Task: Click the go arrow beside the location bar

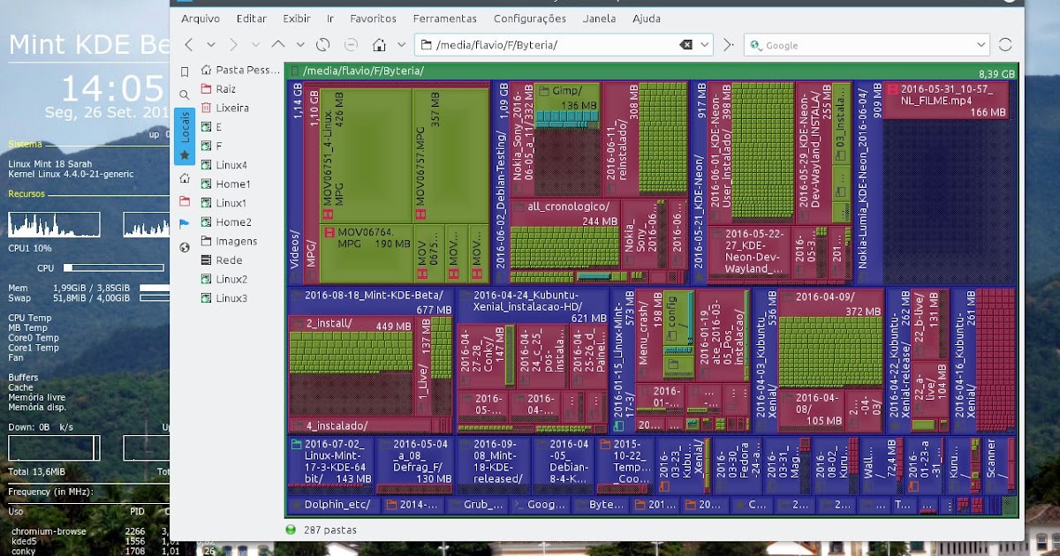Action: tap(728, 45)
